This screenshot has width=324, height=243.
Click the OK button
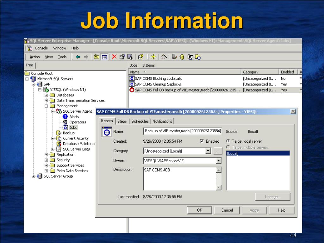point(200,210)
